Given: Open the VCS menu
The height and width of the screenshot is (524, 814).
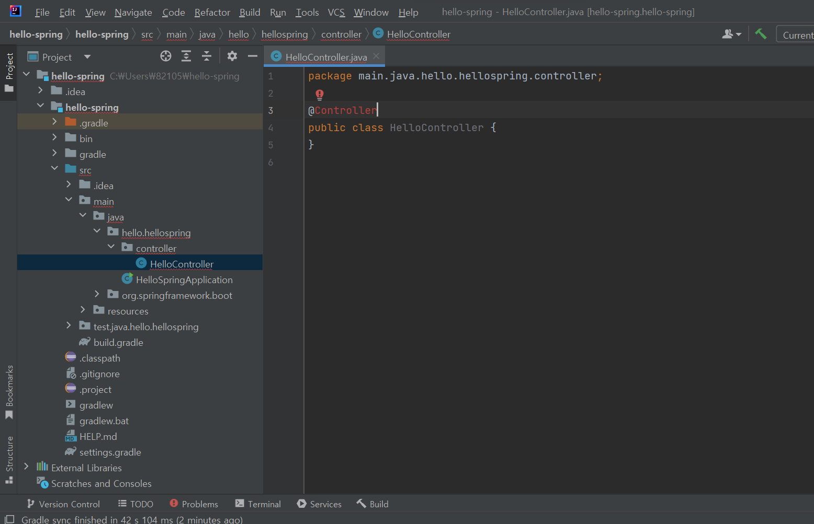Looking at the screenshot, I should pos(336,12).
